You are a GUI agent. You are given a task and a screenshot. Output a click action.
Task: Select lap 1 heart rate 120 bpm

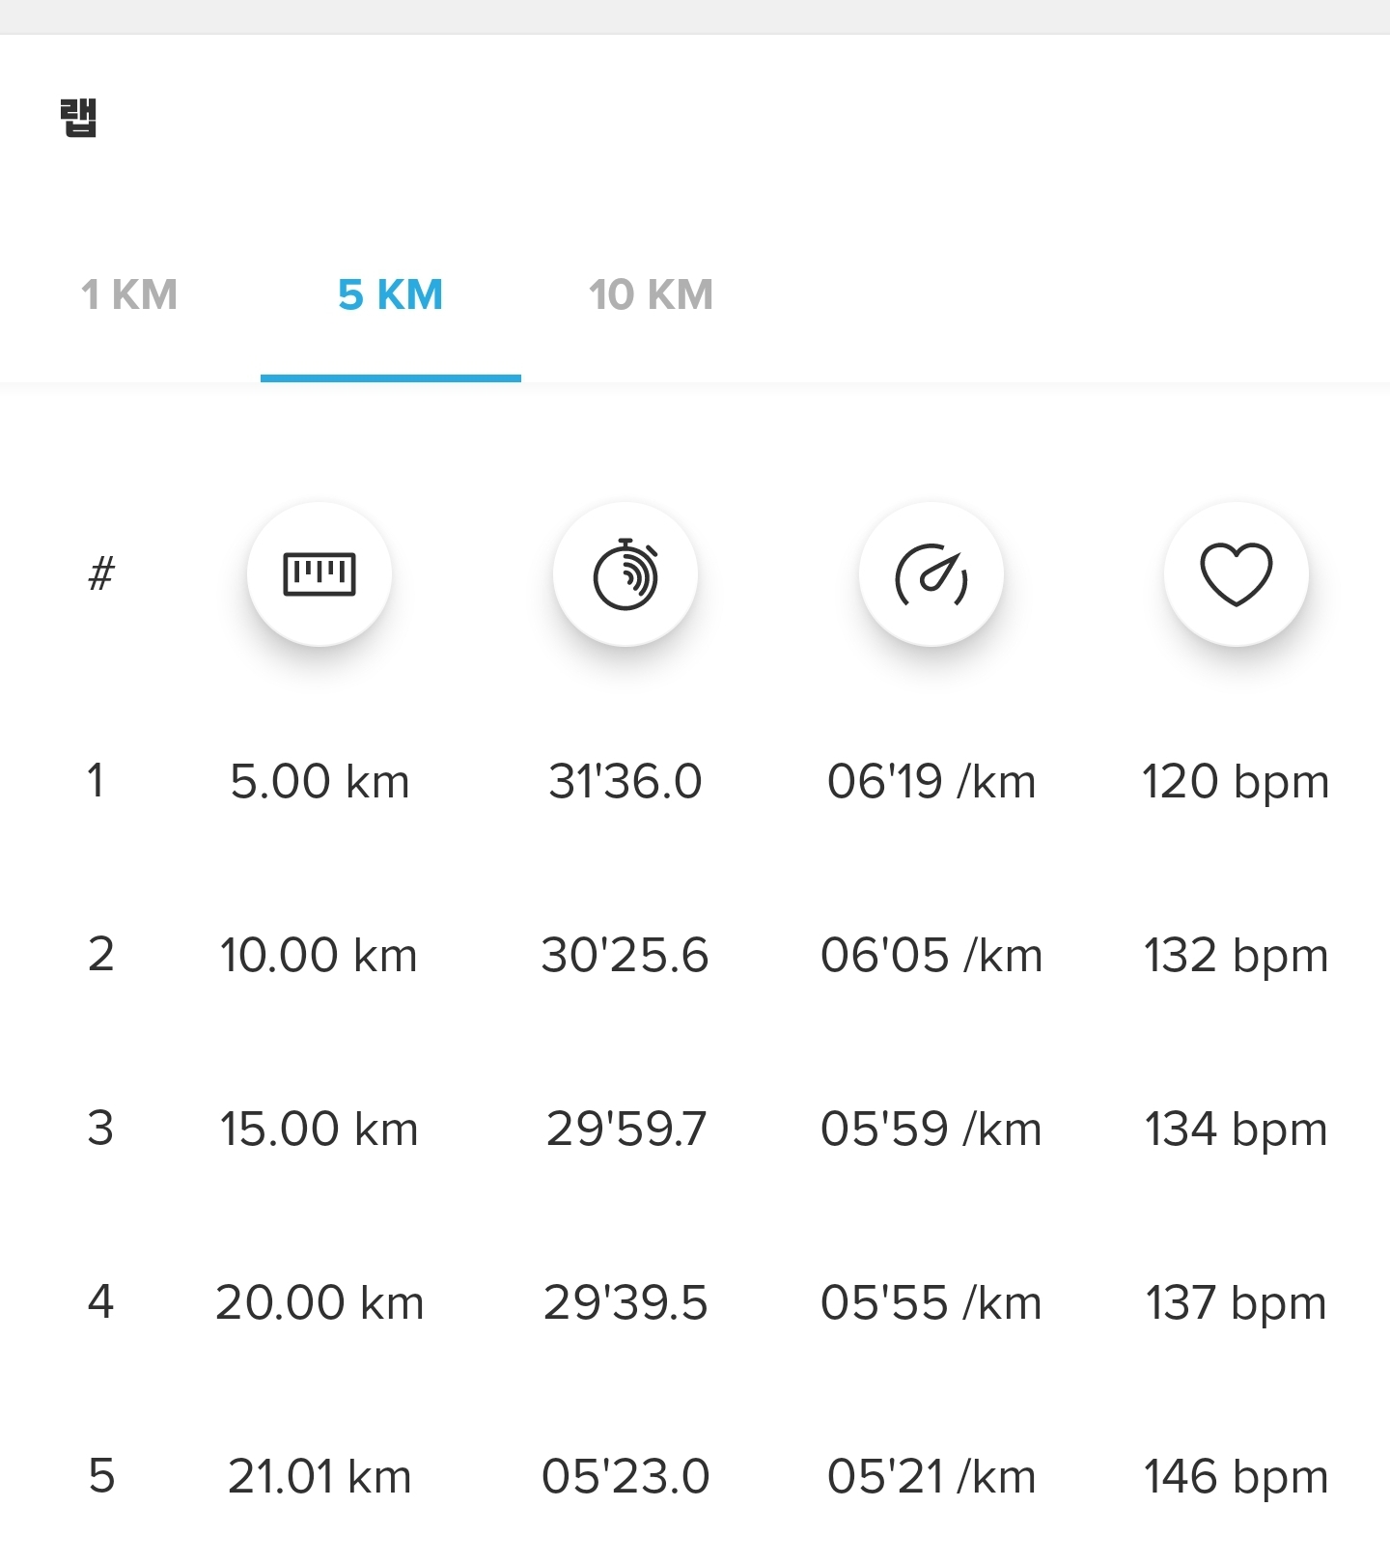pyautogui.click(x=1237, y=781)
